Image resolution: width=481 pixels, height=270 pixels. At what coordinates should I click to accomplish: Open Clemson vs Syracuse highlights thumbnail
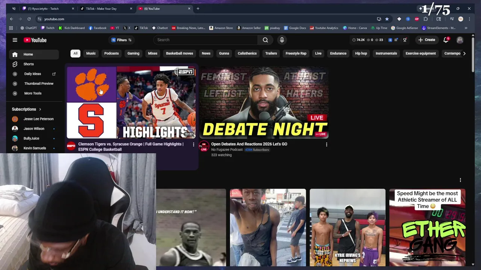131,102
